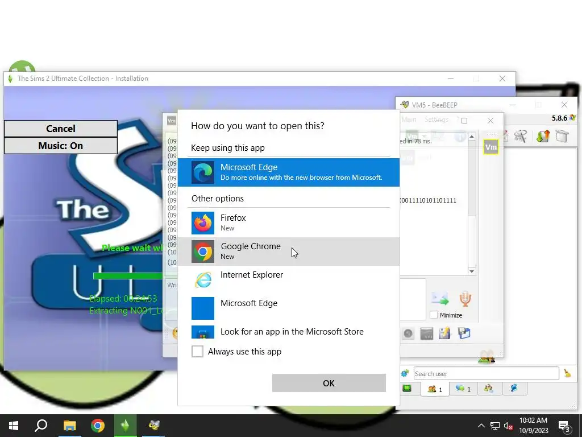582x437 pixels.
Task: Confirm the app choice with OK
Action: [329, 383]
